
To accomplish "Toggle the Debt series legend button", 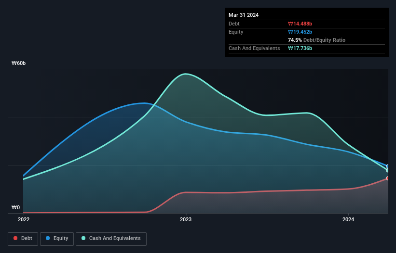I will click(x=23, y=239).
